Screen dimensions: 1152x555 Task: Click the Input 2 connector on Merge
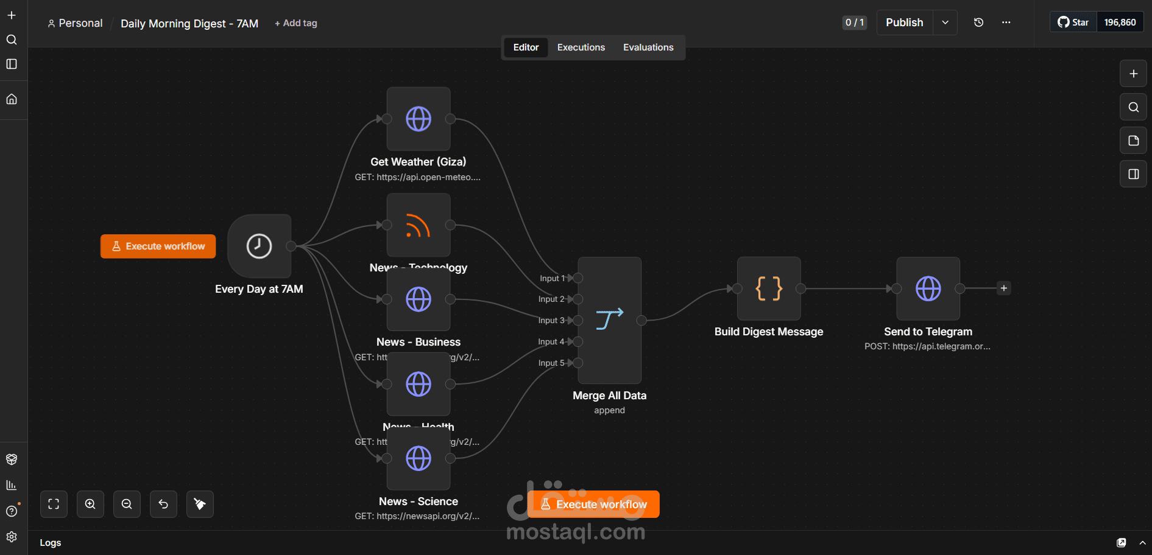coord(578,299)
